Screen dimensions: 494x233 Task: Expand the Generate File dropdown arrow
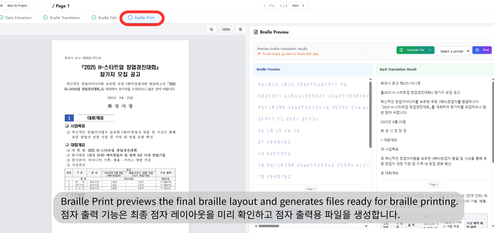(430, 50)
